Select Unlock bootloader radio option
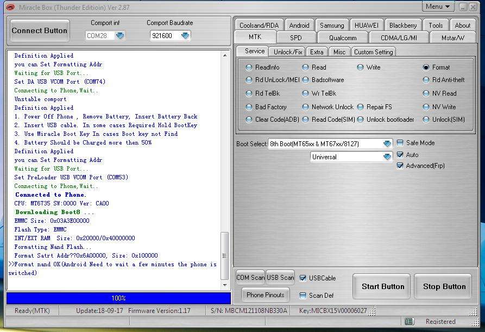Image resolution: width=485 pixels, height=332 pixels. click(360, 120)
